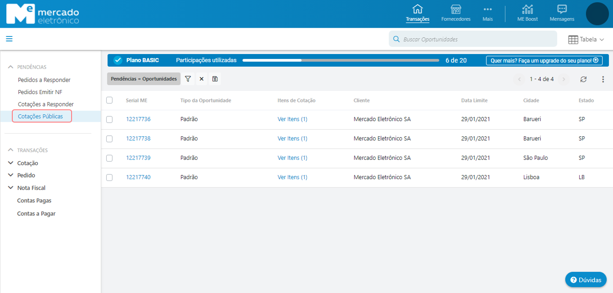The height and width of the screenshot is (293, 613).
Task: Save the current filter with disk icon
Action: (x=215, y=79)
